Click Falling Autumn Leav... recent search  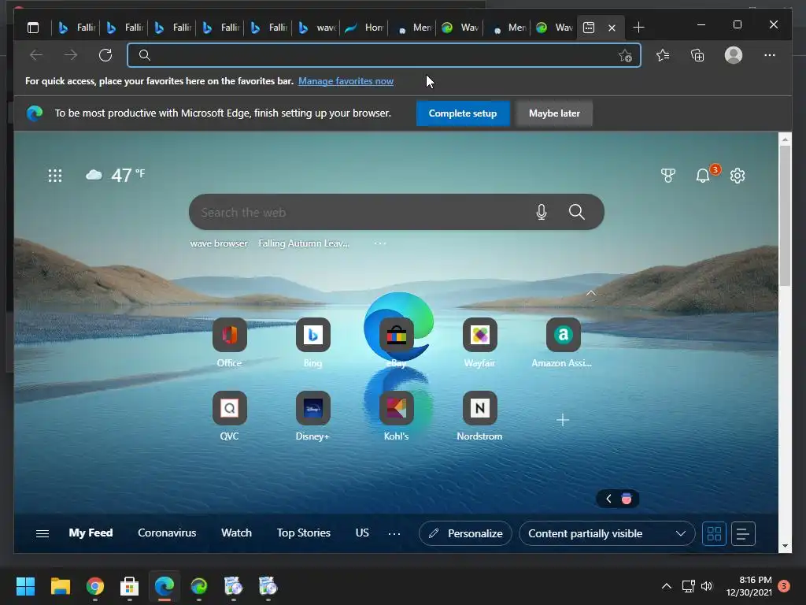[304, 243]
